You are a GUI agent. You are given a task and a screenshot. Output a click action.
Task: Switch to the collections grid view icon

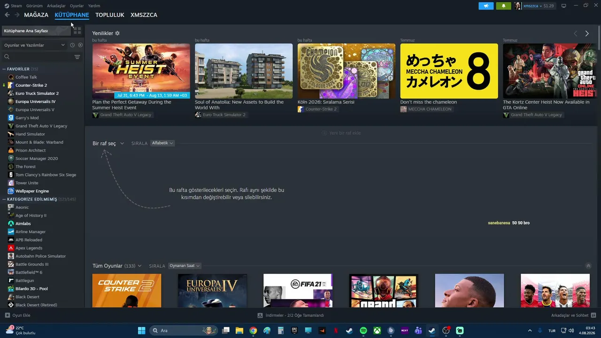click(77, 31)
